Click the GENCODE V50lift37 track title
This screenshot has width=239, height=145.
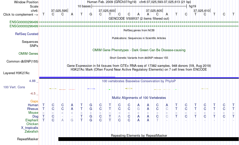tap(139, 18)
